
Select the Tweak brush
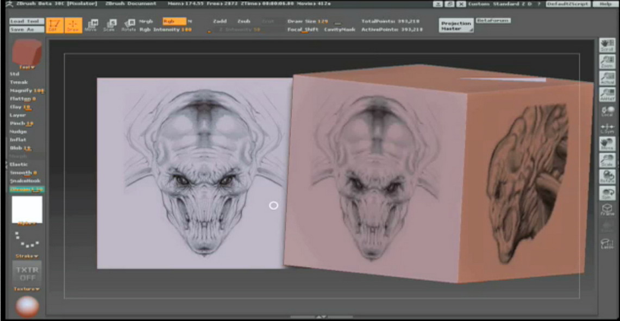(18, 82)
